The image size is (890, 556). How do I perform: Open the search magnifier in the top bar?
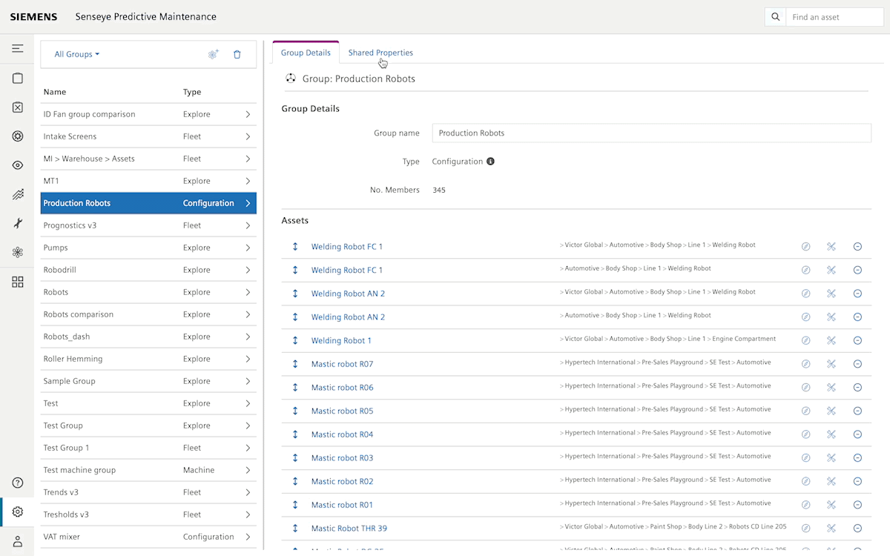click(x=774, y=16)
